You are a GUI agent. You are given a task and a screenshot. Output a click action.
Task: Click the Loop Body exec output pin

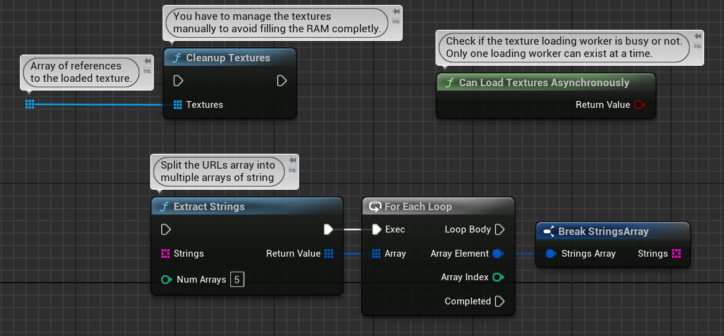[499, 229]
